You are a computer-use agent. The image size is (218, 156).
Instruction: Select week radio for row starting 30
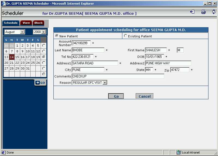pos(44,46)
